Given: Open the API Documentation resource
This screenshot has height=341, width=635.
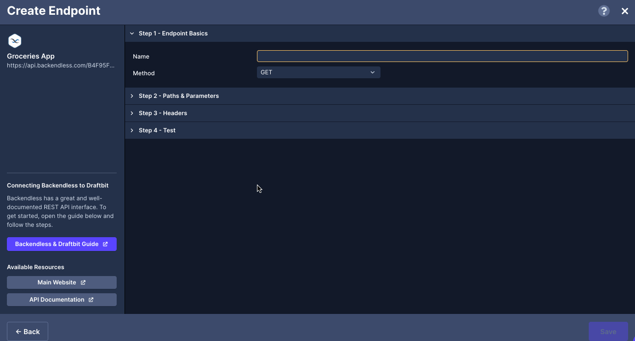Looking at the screenshot, I should pyautogui.click(x=62, y=300).
